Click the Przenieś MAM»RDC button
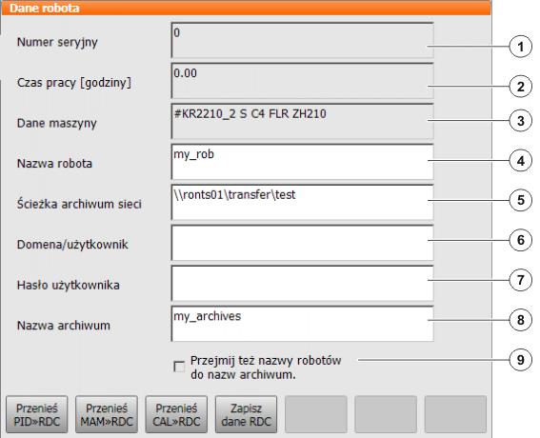The image size is (540, 438). click(x=107, y=414)
